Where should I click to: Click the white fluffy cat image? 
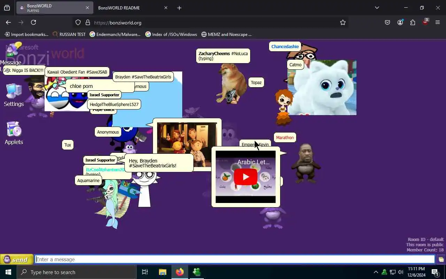point(322,88)
